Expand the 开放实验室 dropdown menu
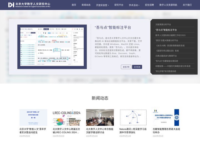Viewport: 200px width, 150px height. pos(102,5)
